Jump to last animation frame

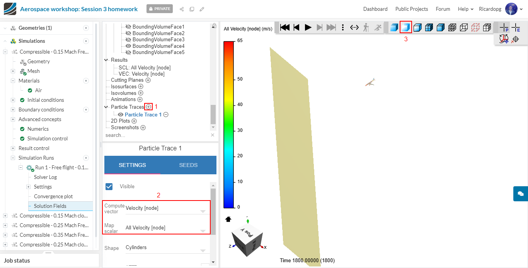tap(331, 27)
